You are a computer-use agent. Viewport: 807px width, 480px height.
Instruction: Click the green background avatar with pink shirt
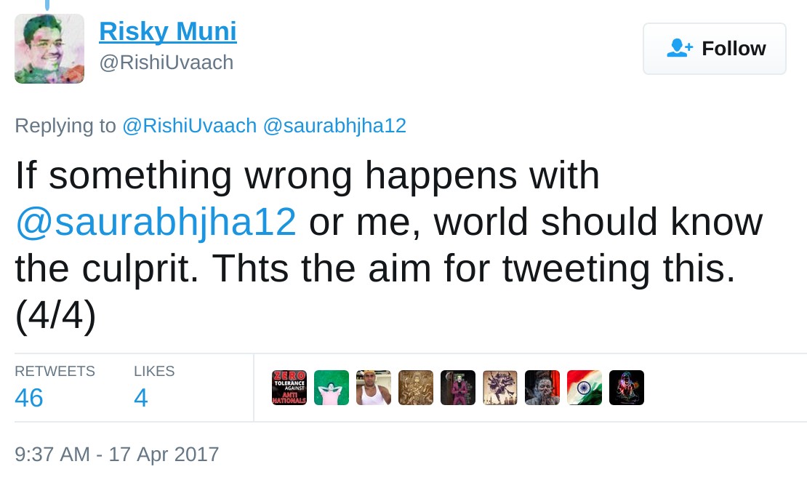point(332,388)
